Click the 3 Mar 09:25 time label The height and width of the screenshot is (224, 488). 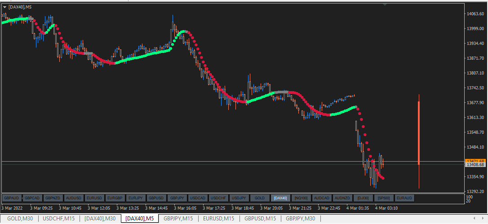pyautogui.click(x=41, y=208)
